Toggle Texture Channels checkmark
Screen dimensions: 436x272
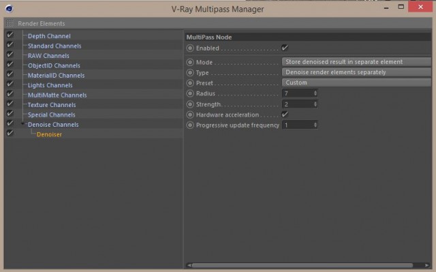tap(10, 104)
